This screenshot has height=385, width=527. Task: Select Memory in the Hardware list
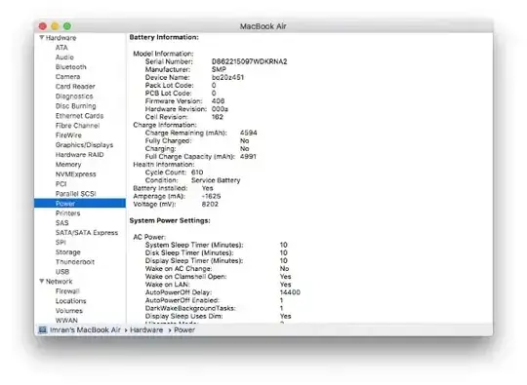[x=68, y=165]
